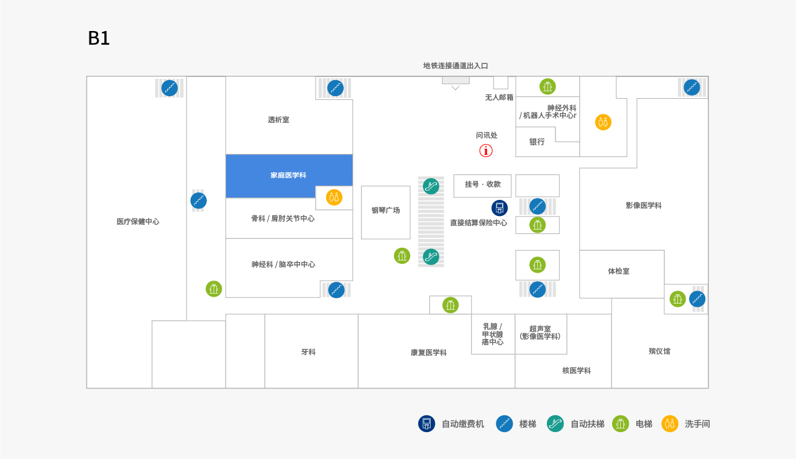
Task: Click the 地铁连接通道出入口 entrance label
Action: (x=455, y=66)
